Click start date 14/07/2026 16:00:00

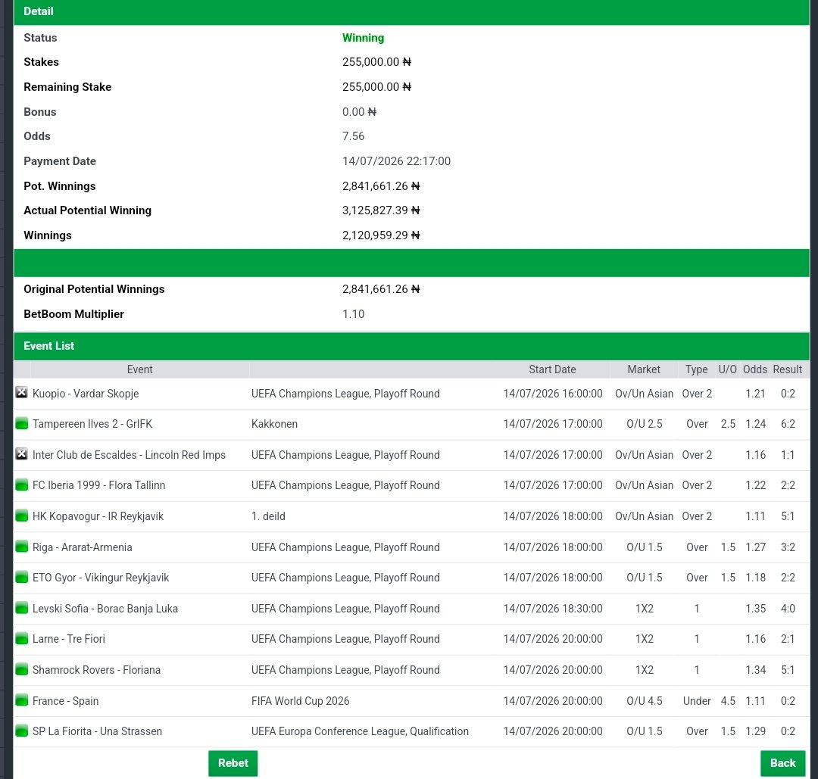pyautogui.click(x=552, y=393)
